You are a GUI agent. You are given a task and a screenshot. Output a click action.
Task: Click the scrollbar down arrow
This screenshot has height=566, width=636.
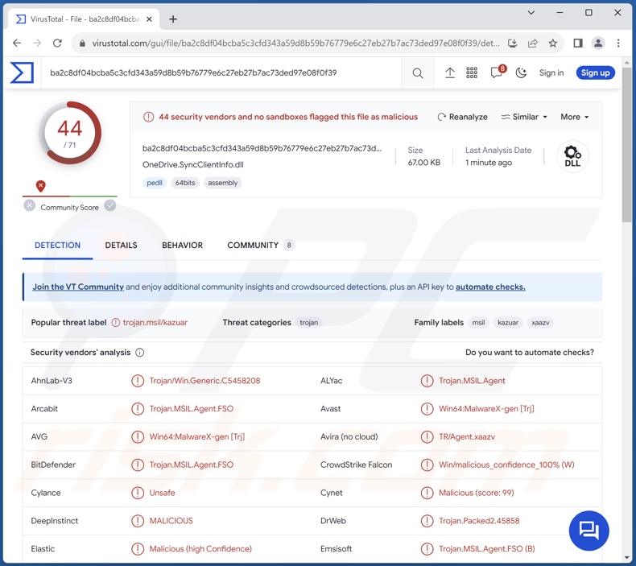tap(627, 557)
